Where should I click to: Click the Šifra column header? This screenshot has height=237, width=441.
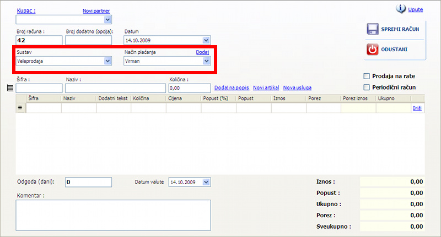click(x=44, y=98)
